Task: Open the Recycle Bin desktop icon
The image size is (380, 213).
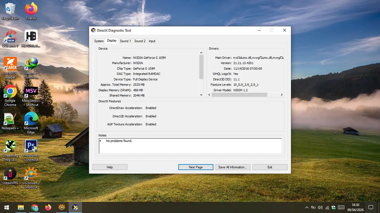Action: point(10,11)
